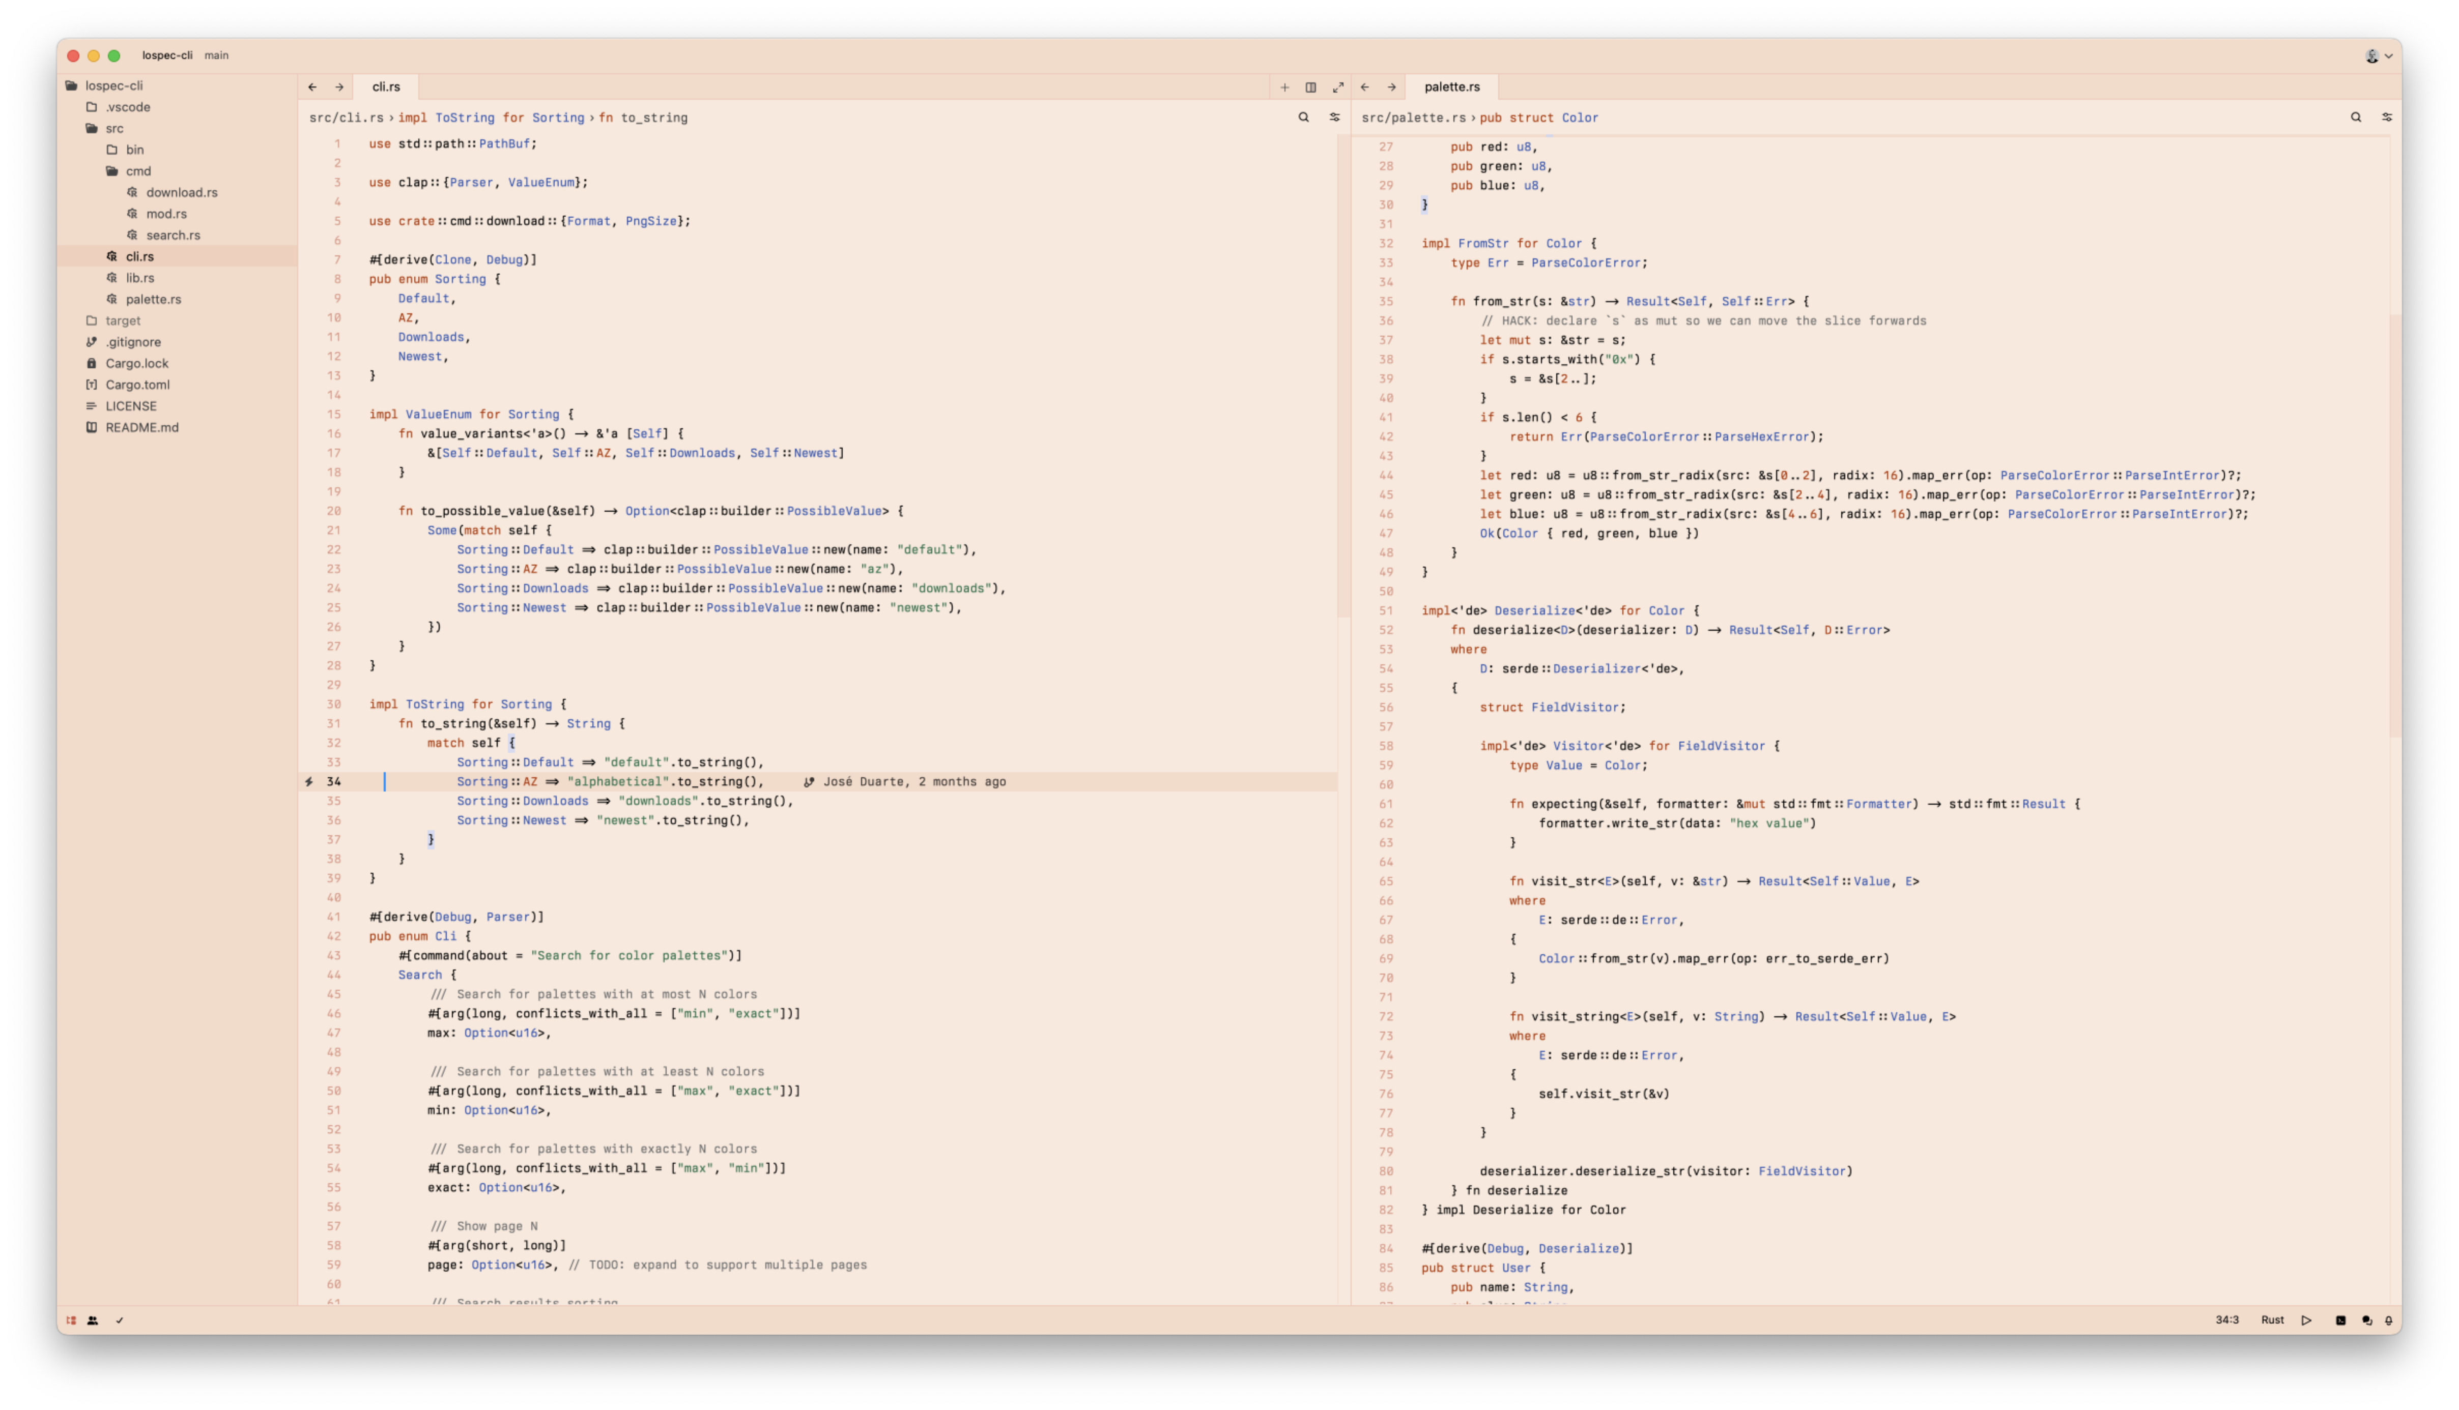Open search in the cli.rs editor toolbar

pyautogui.click(x=1303, y=117)
